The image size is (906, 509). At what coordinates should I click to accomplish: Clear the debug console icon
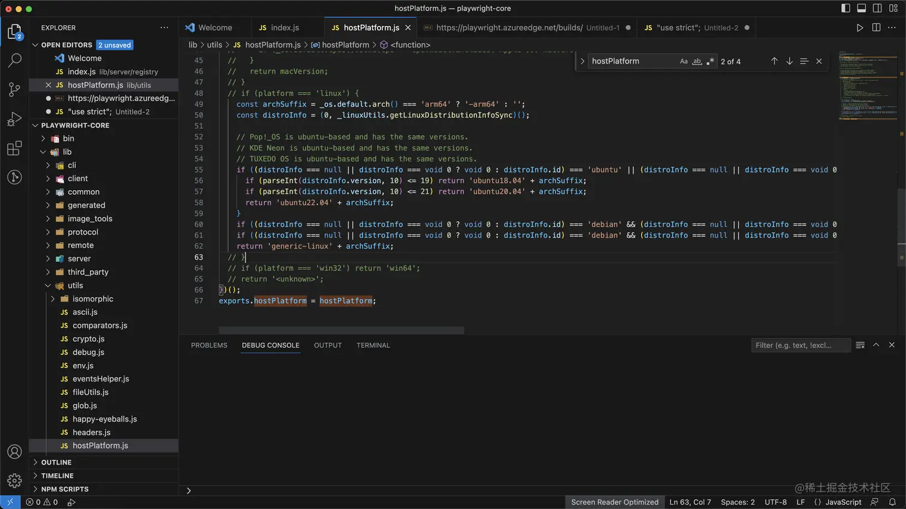(860, 345)
